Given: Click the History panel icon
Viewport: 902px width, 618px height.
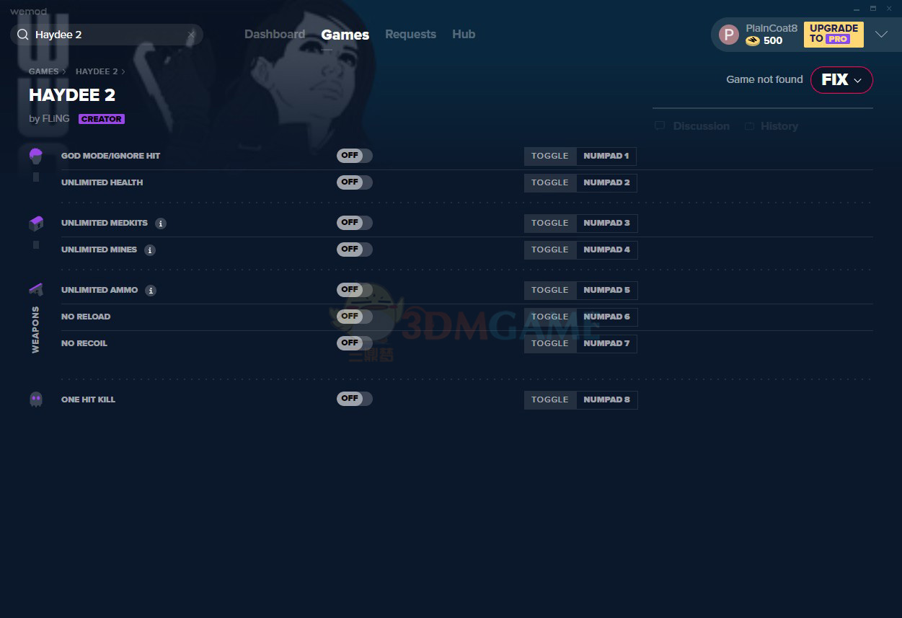Looking at the screenshot, I should pos(750,126).
